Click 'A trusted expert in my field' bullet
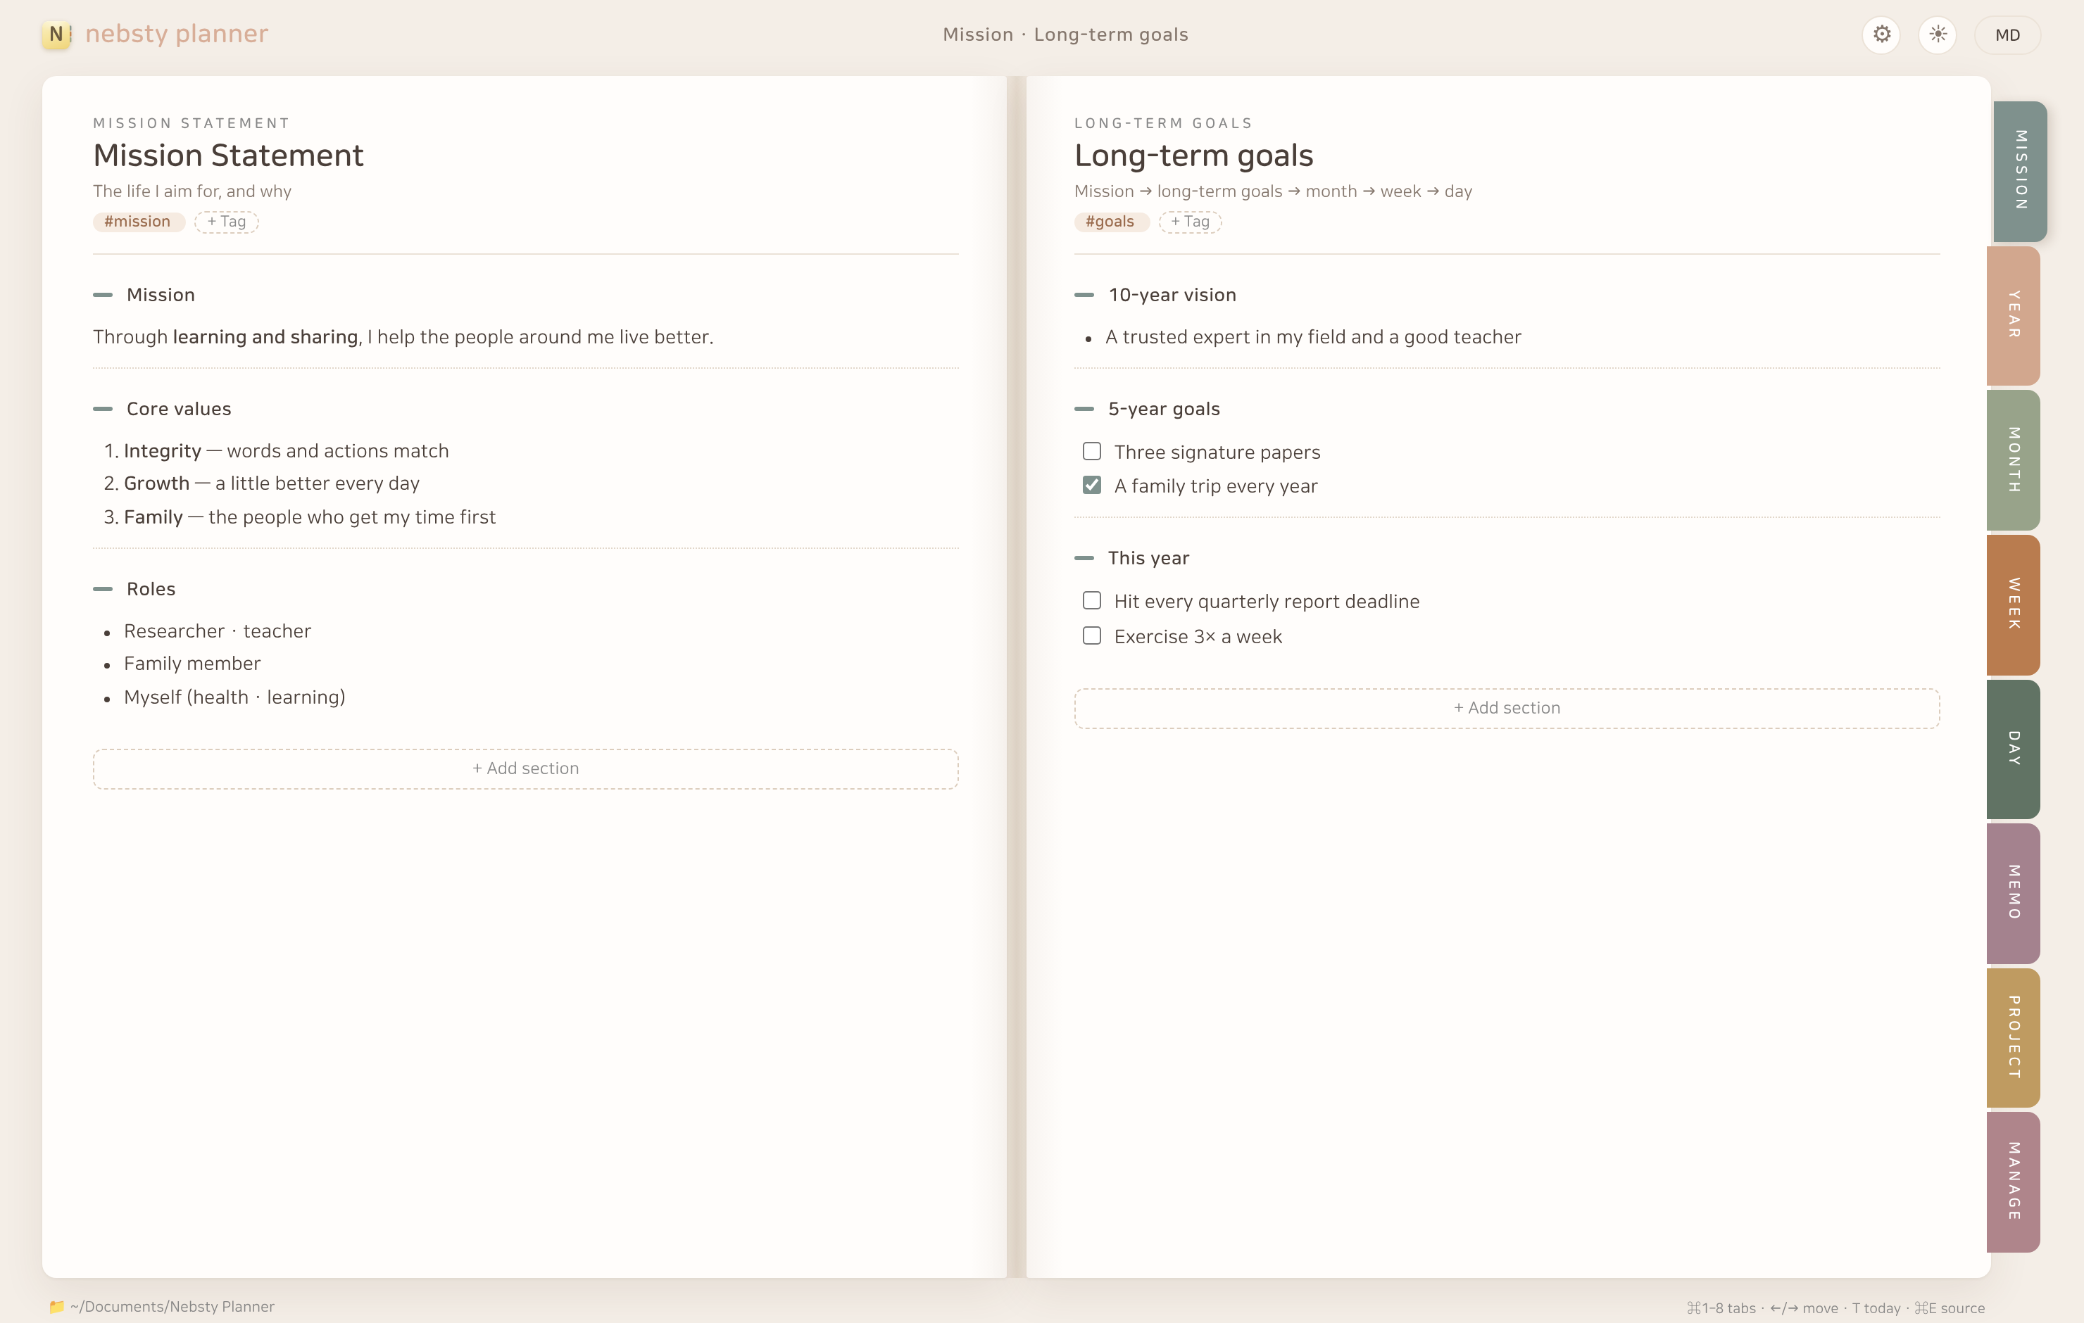 click(x=1313, y=338)
